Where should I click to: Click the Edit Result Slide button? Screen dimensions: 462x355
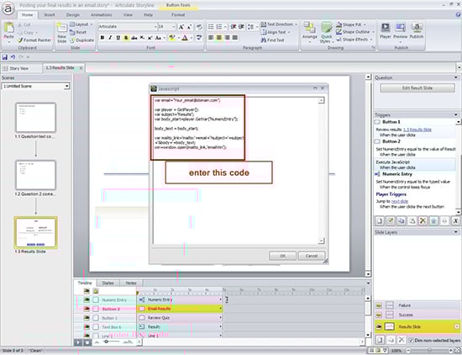(x=417, y=88)
